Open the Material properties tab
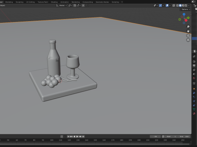 194,114
